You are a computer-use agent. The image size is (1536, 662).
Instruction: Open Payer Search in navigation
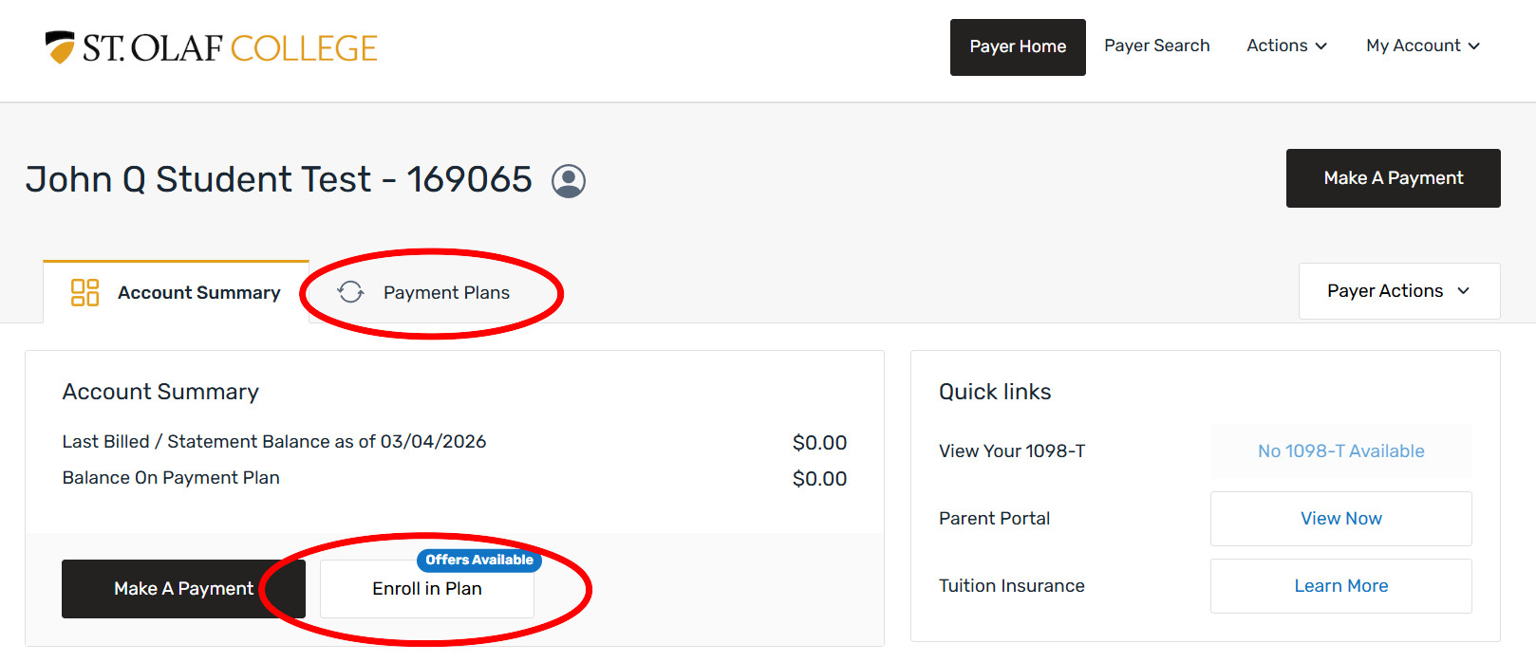(x=1156, y=46)
